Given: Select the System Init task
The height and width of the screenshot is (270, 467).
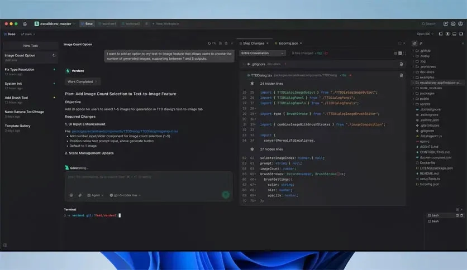Looking at the screenshot, I should tap(31, 86).
